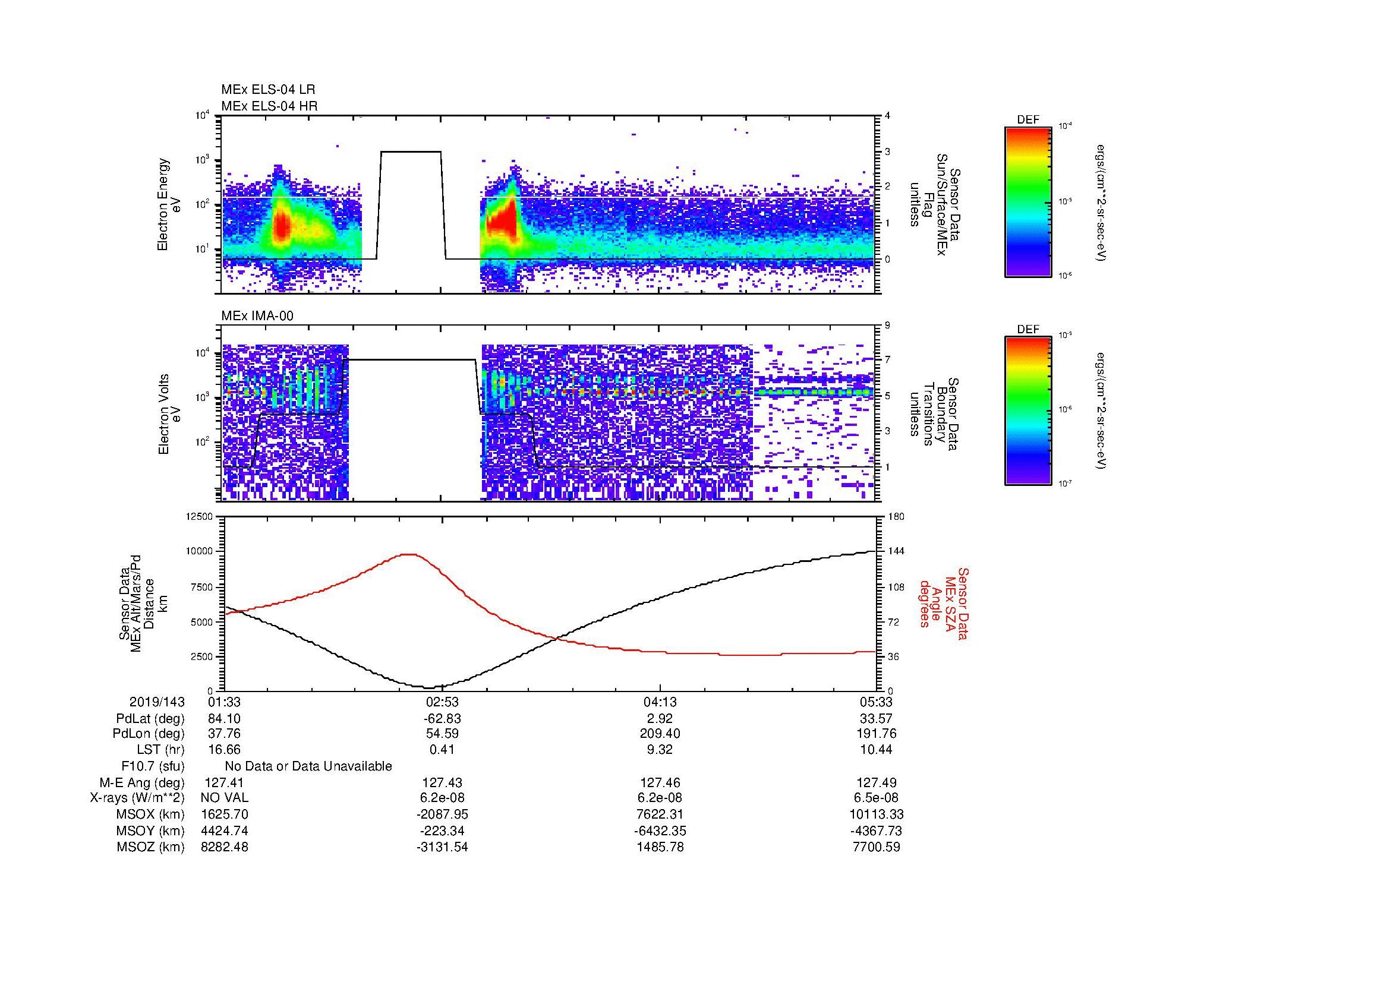Click the 'Electron Energy eV' axis label

tap(169, 204)
